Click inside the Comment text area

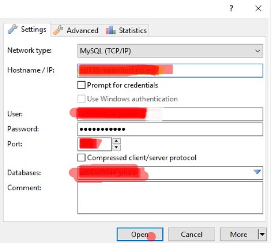(170, 197)
